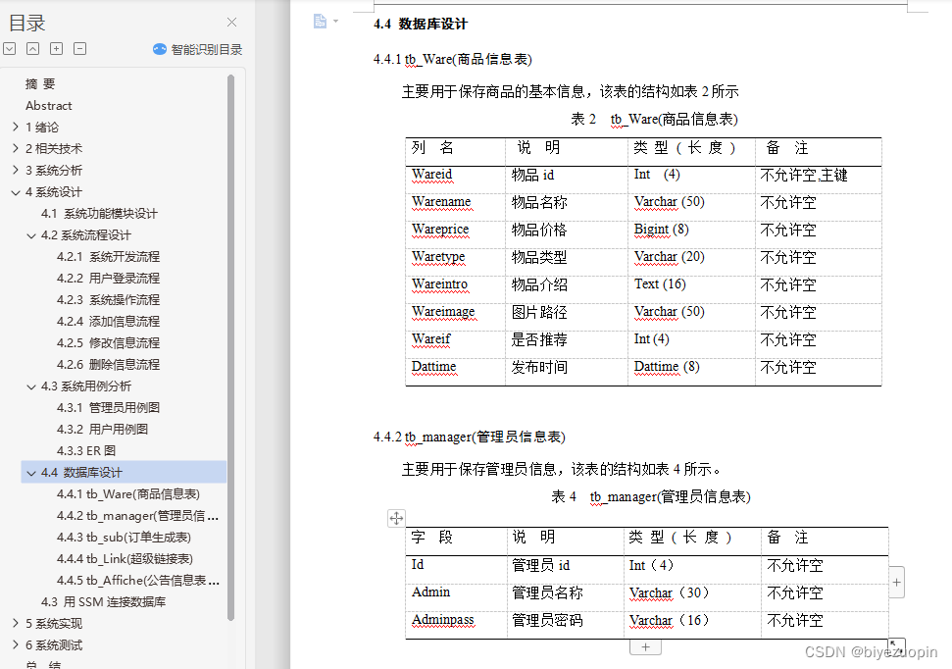
Task: Open 4.1 系统功能模块设计 in outline
Action: click(99, 213)
